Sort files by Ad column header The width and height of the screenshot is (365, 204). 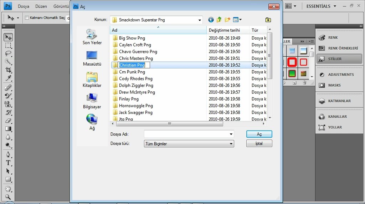coord(158,30)
